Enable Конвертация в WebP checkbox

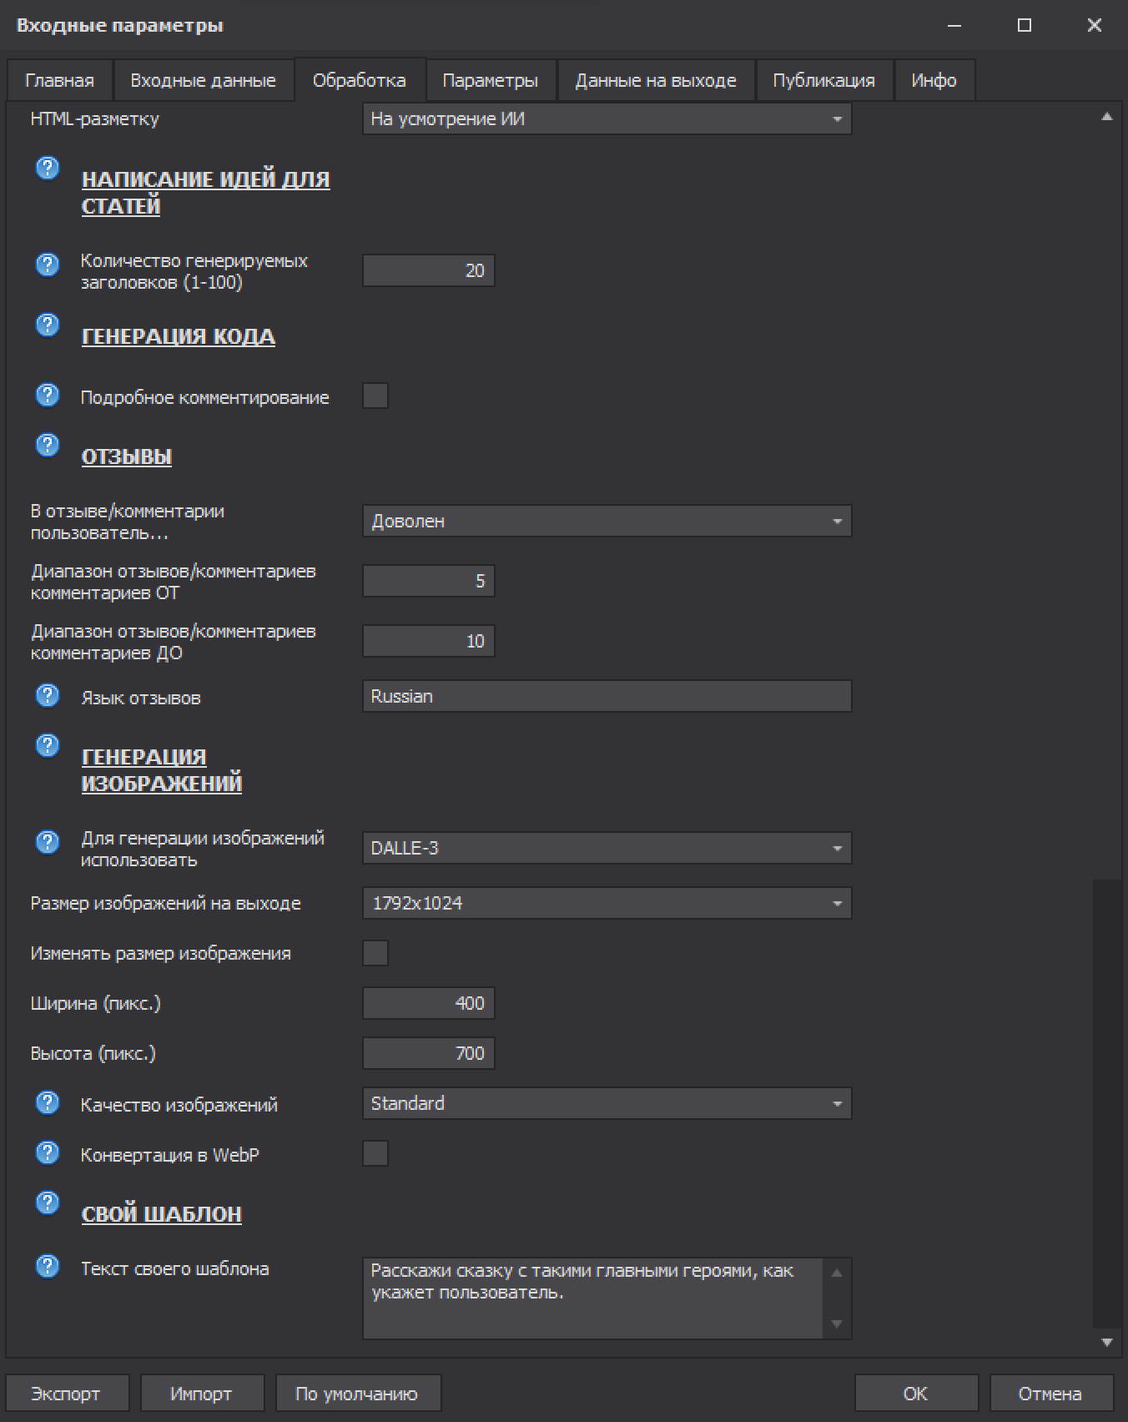pos(375,1153)
